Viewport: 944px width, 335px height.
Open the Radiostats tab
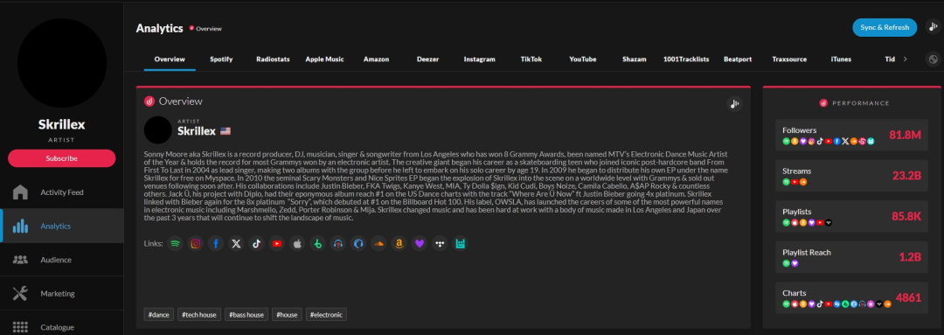point(268,59)
